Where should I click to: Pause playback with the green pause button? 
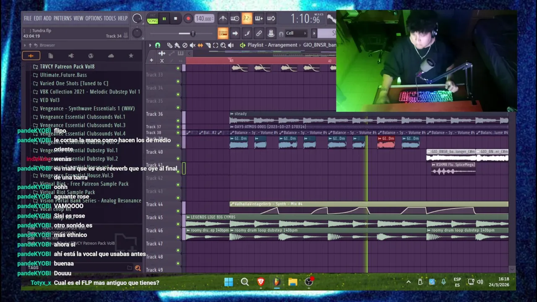[x=164, y=18]
